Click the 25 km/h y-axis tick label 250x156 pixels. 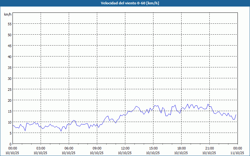point(9,89)
